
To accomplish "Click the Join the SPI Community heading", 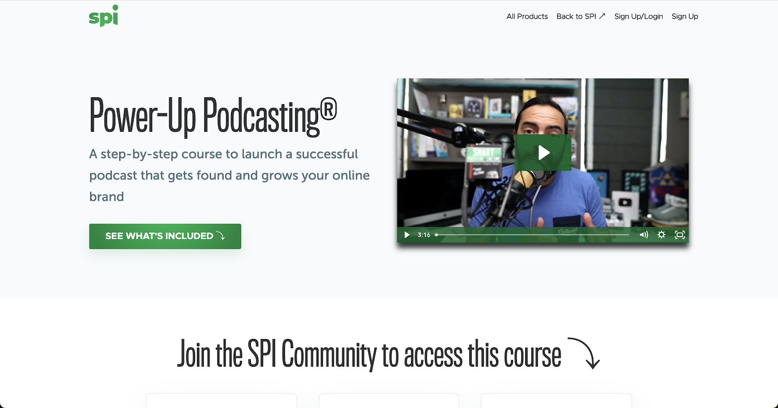I will pyautogui.click(x=369, y=354).
